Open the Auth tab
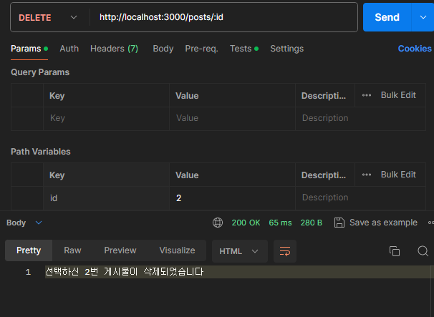This screenshot has height=317, width=434. (x=69, y=49)
